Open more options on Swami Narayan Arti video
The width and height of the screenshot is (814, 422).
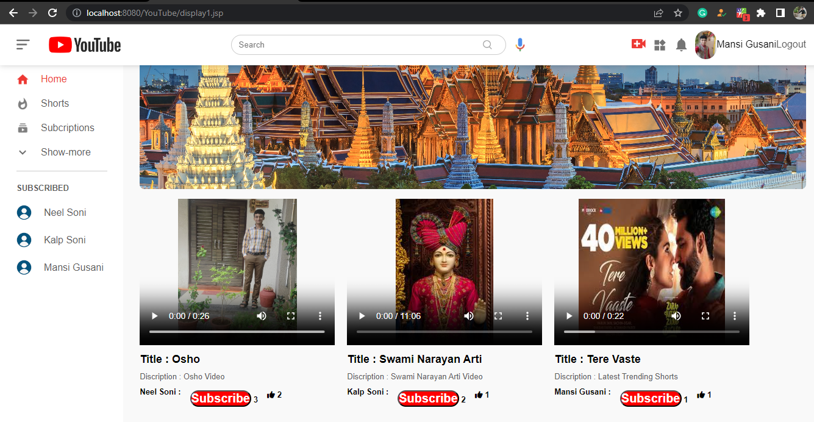tap(527, 316)
